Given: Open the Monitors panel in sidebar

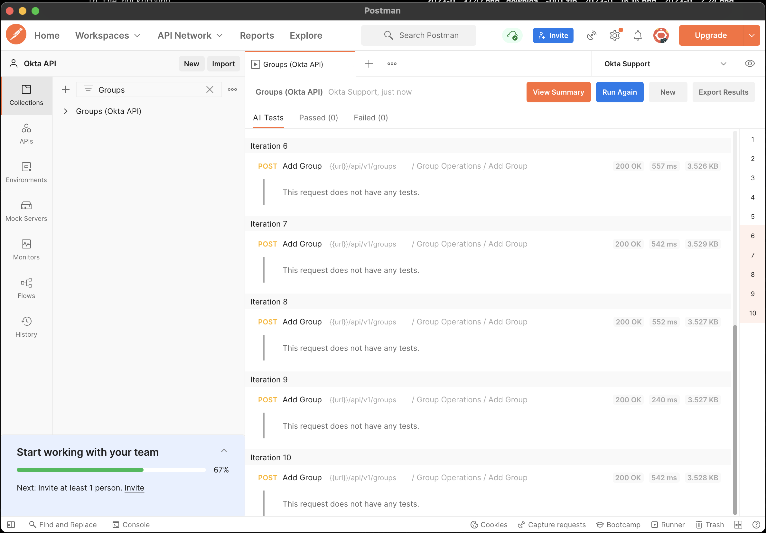Looking at the screenshot, I should tap(26, 249).
